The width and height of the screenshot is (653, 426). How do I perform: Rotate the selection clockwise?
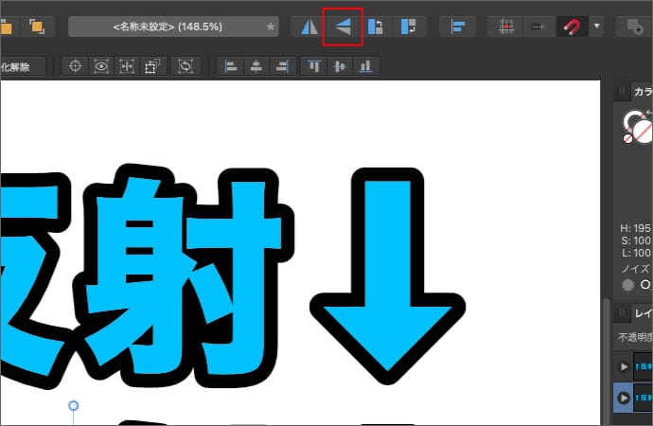click(409, 27)
